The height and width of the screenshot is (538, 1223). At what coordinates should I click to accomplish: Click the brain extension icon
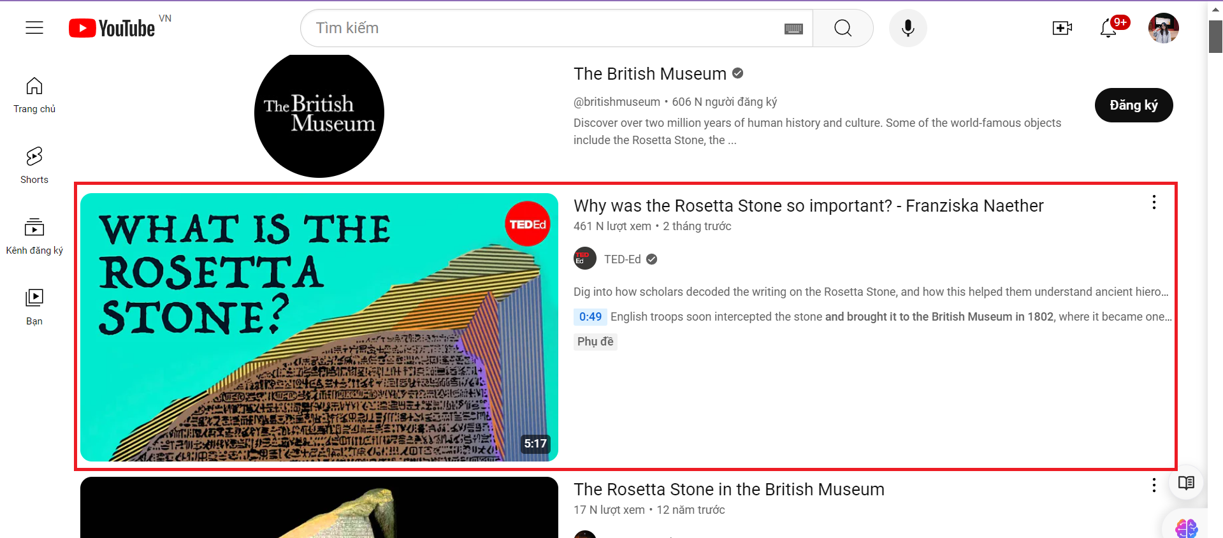pos(1186,528)
